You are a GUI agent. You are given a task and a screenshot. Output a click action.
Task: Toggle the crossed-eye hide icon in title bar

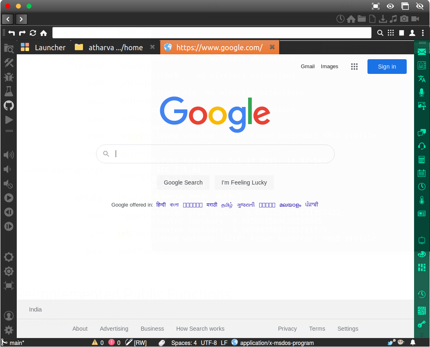click(x=420, y=6)
